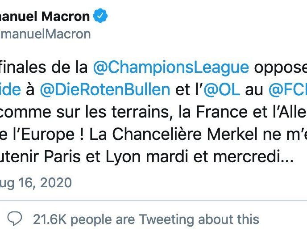Click the words 'finales de la'

pyautogui.click(x=45, y=67)
